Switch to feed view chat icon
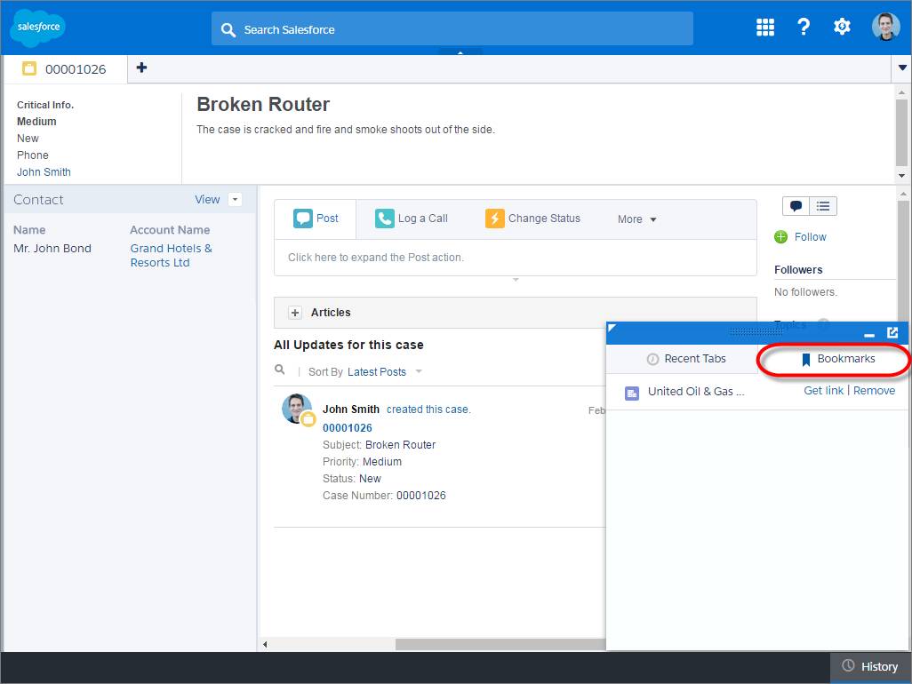Image resolution: width=912 pixels, height=684 pixels. [796, 206]
